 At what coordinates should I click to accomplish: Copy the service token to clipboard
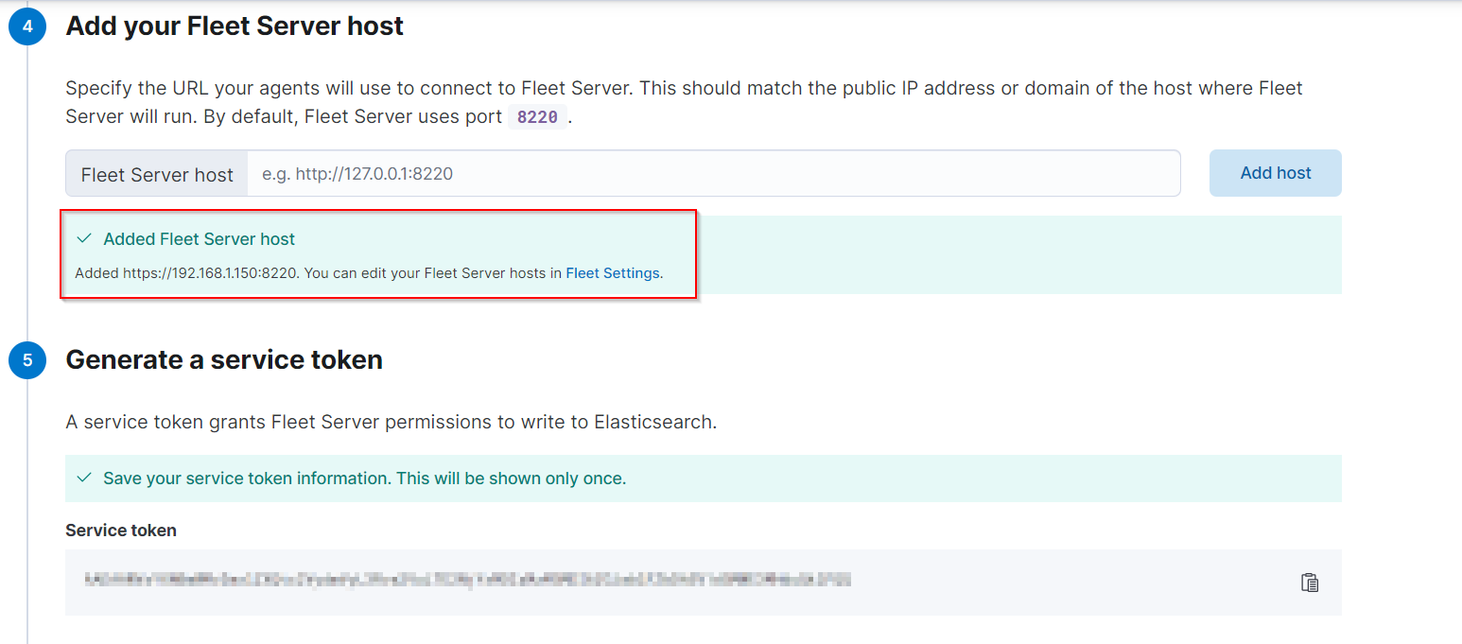(1309, 583)
